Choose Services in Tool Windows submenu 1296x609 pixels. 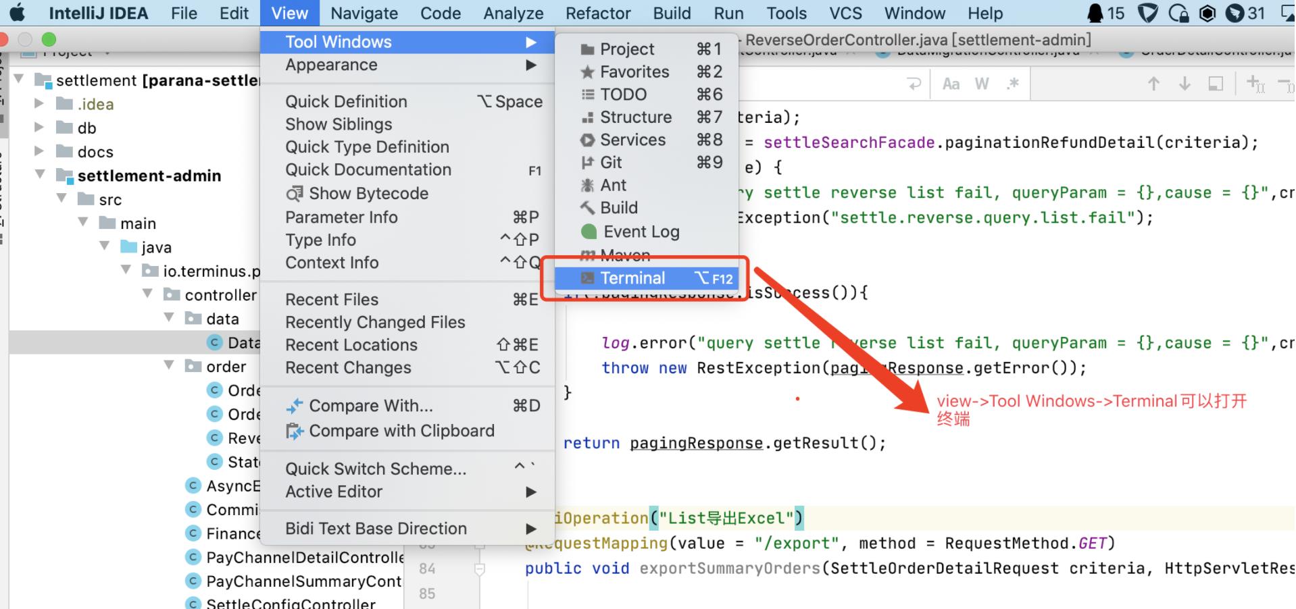tap(647, 140)
